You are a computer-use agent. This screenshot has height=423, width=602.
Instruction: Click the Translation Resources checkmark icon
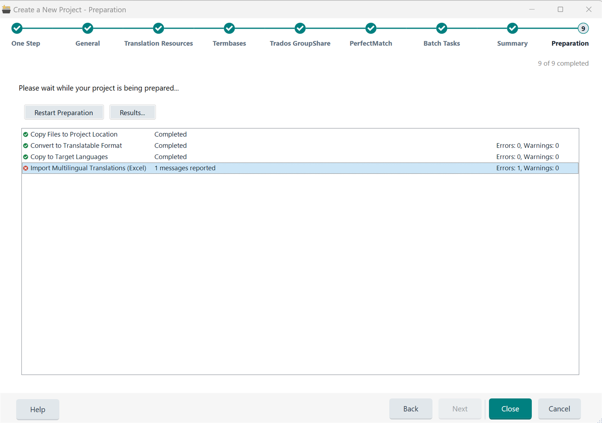(158, 28)
